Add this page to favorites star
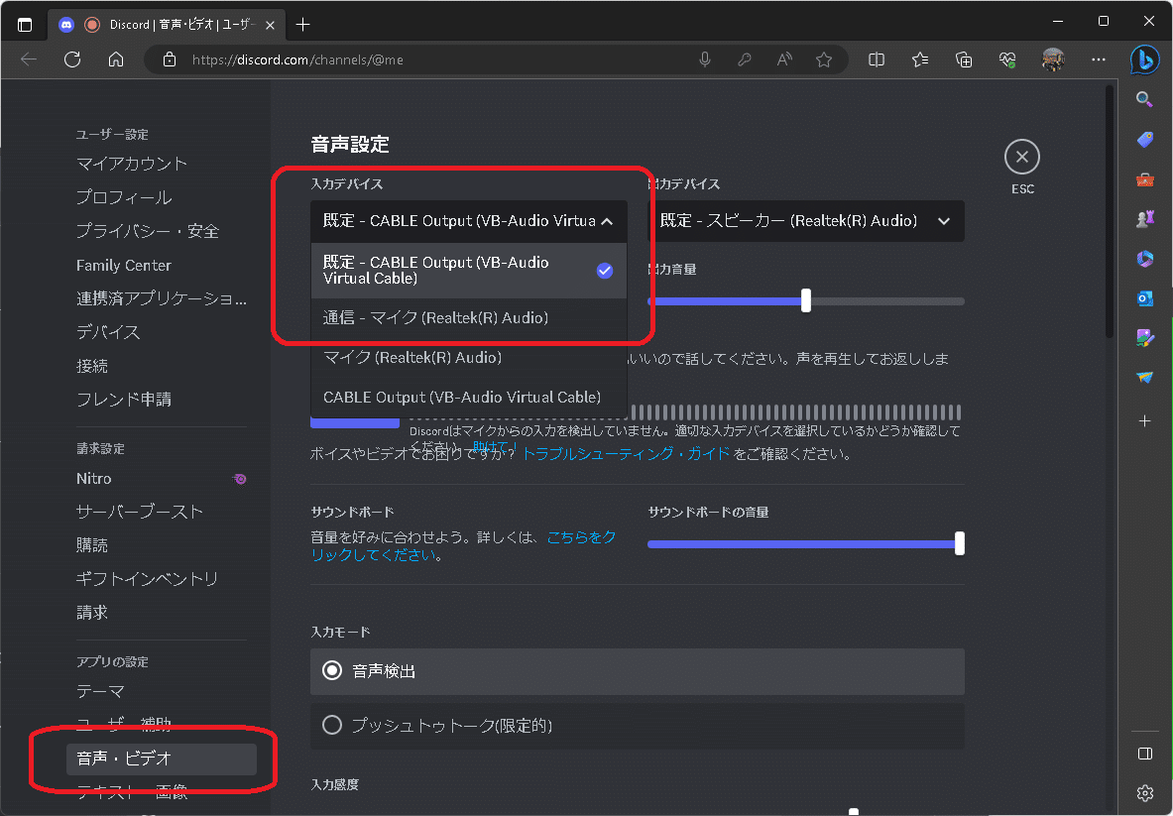1173x816 pixels. click(824, 59)
